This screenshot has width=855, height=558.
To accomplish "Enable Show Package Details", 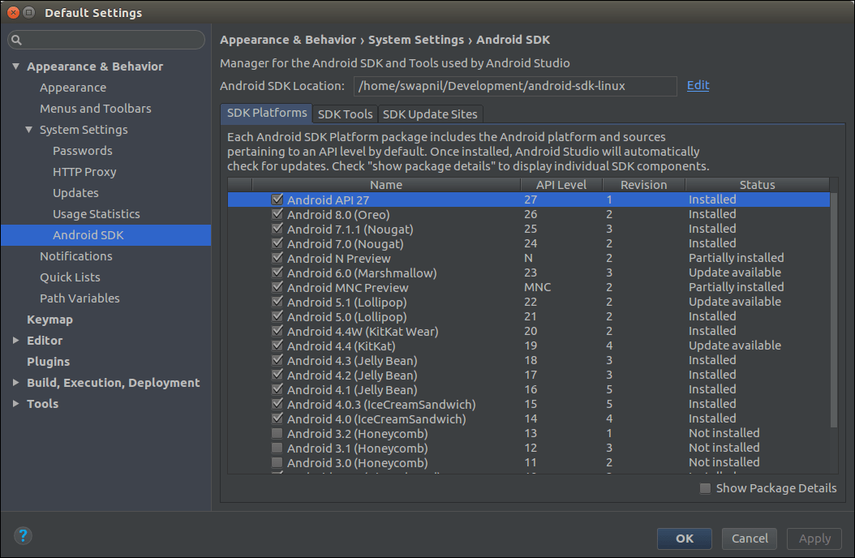I will [x=705, y=487].
